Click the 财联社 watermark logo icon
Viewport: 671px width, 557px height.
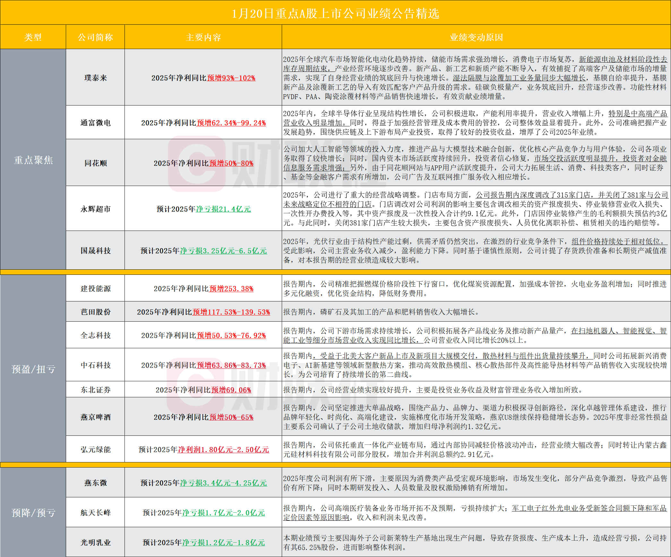196,164
